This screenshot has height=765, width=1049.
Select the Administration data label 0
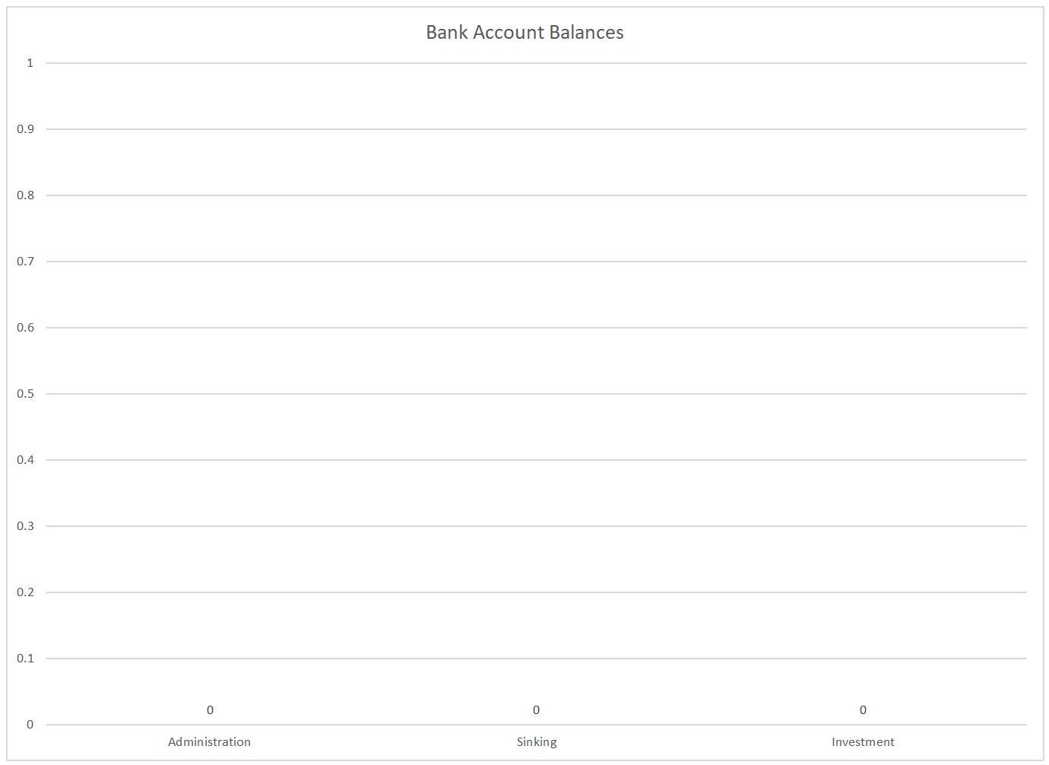[210, 710]
